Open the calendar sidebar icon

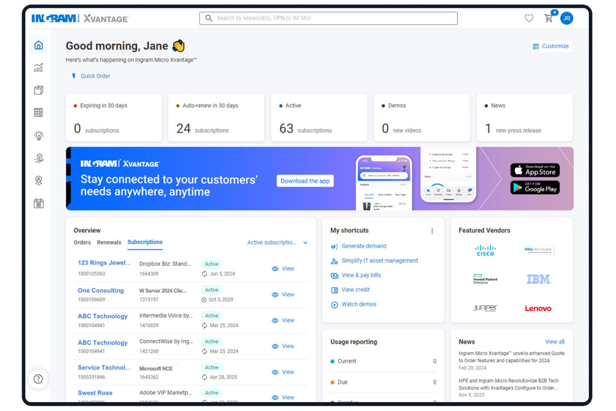(x=38, y=203)
